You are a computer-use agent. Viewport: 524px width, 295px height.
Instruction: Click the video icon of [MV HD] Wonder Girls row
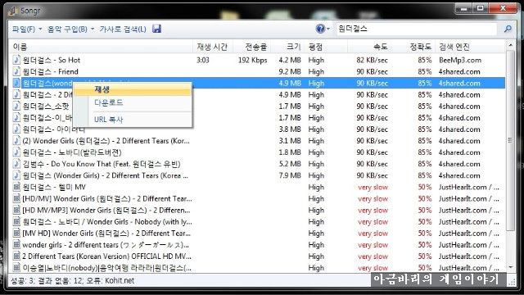tap(16, 233)
